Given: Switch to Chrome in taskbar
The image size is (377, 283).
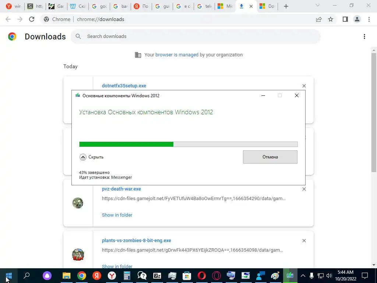Looking at the screenshot, I should click(82, 276).
